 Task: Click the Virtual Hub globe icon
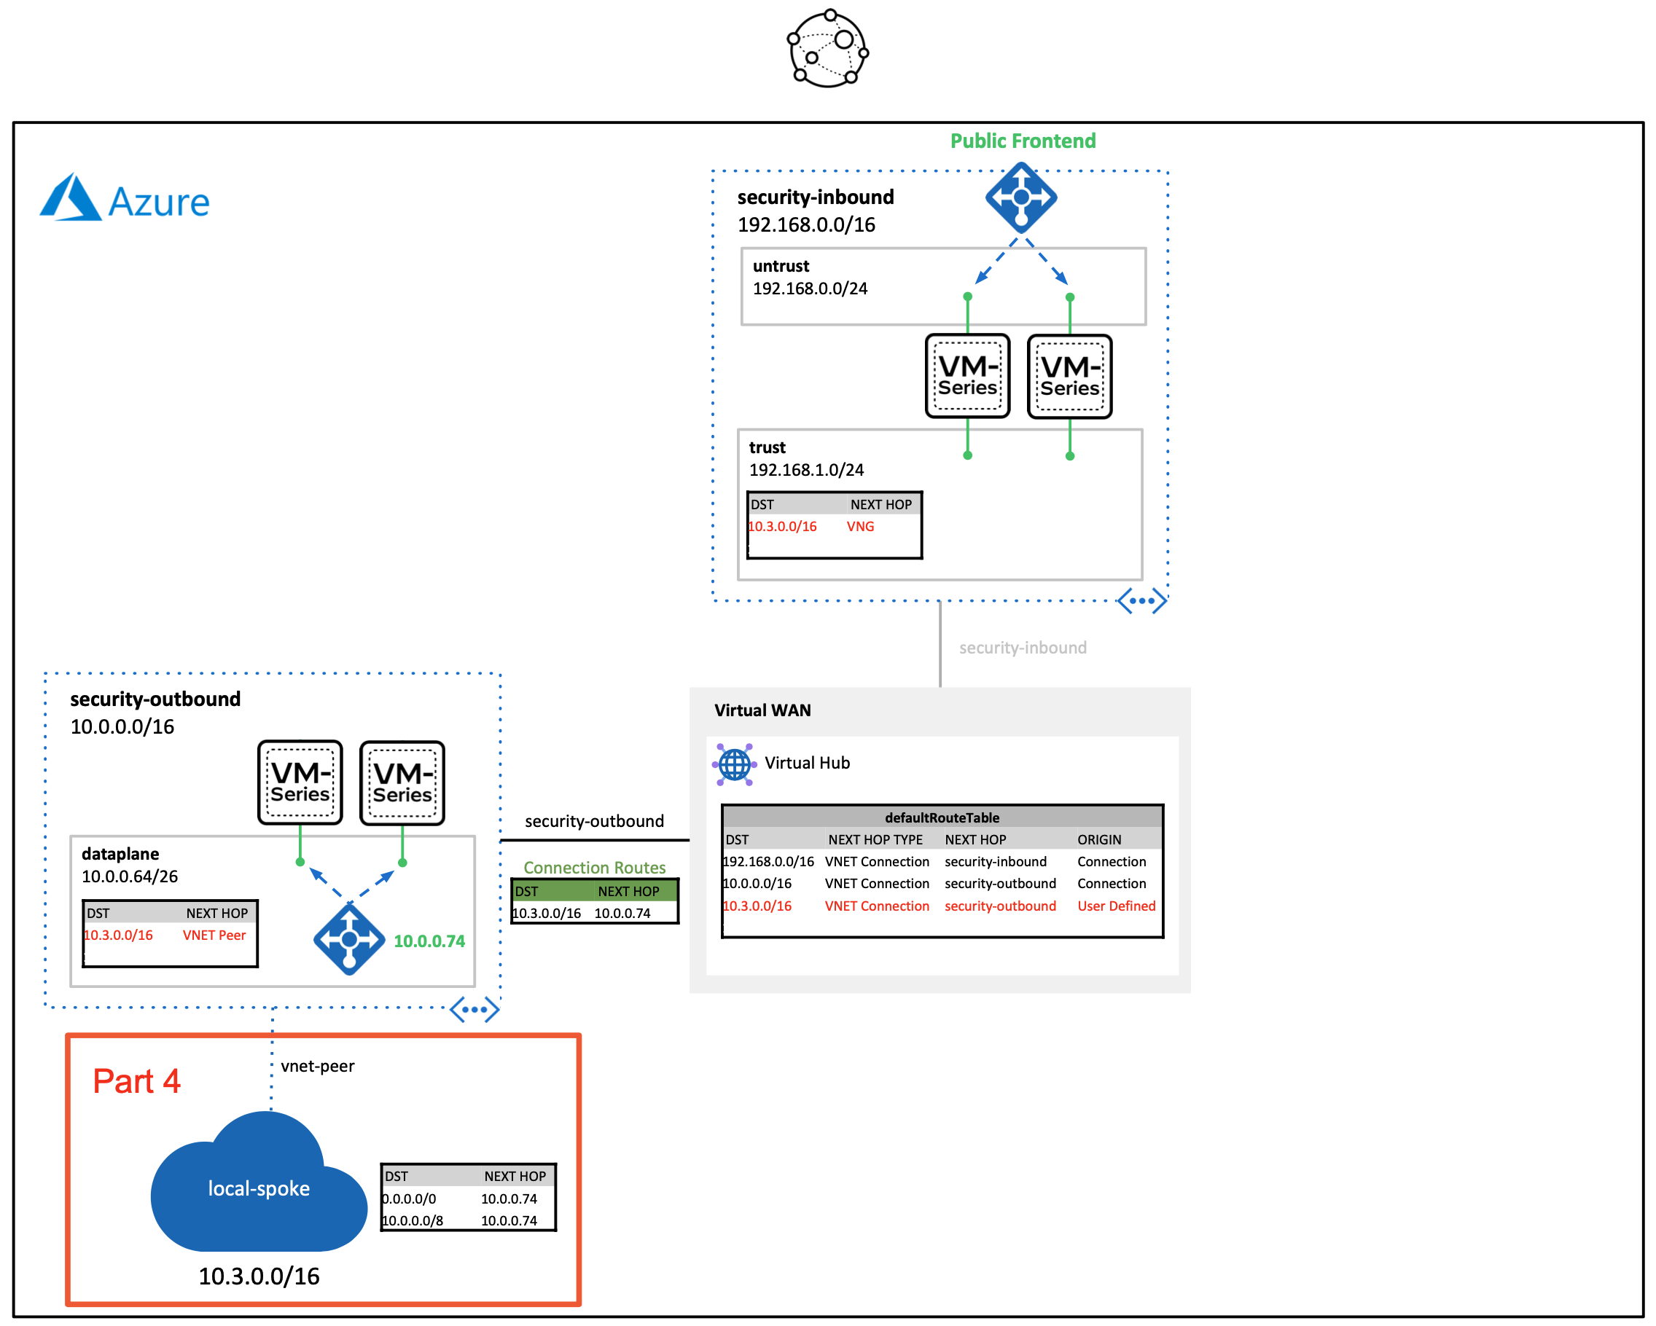pos(734,764)
